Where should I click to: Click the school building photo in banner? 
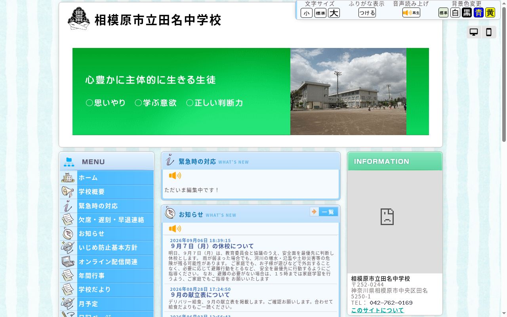[x=348, y=92]
